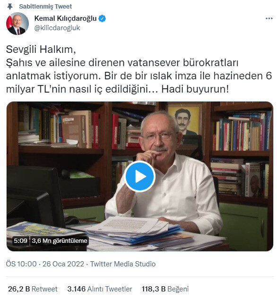The image size is (277, 299).
Task: Click the ÖS 10:00 · 26 Oca 2022 timestamp
Action: [45, 264]
